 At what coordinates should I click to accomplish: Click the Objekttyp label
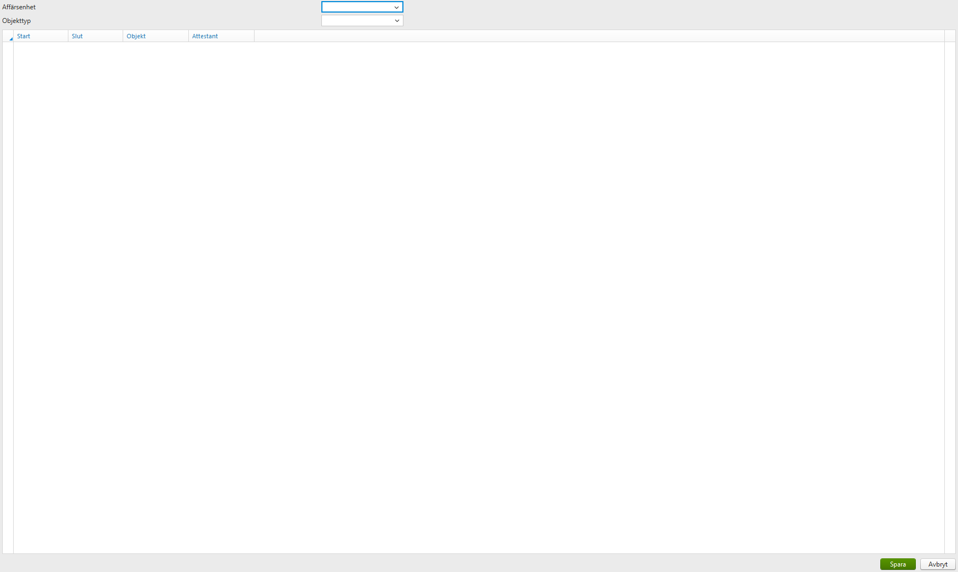[16, 20]
